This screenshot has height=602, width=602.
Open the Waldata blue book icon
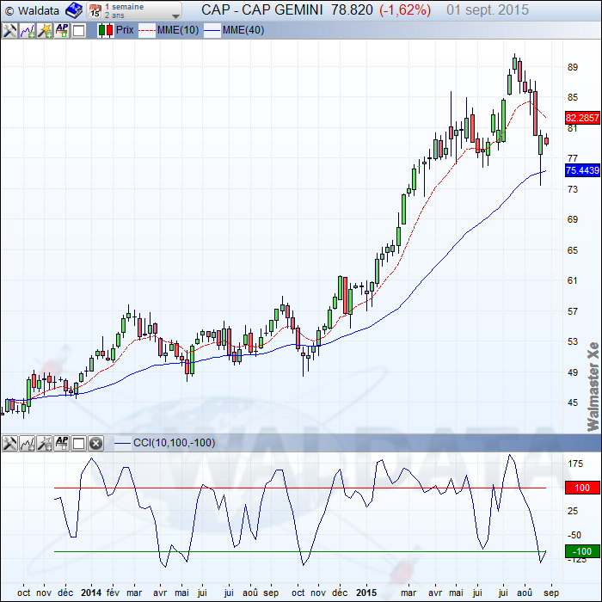click(x=75, y=10)
